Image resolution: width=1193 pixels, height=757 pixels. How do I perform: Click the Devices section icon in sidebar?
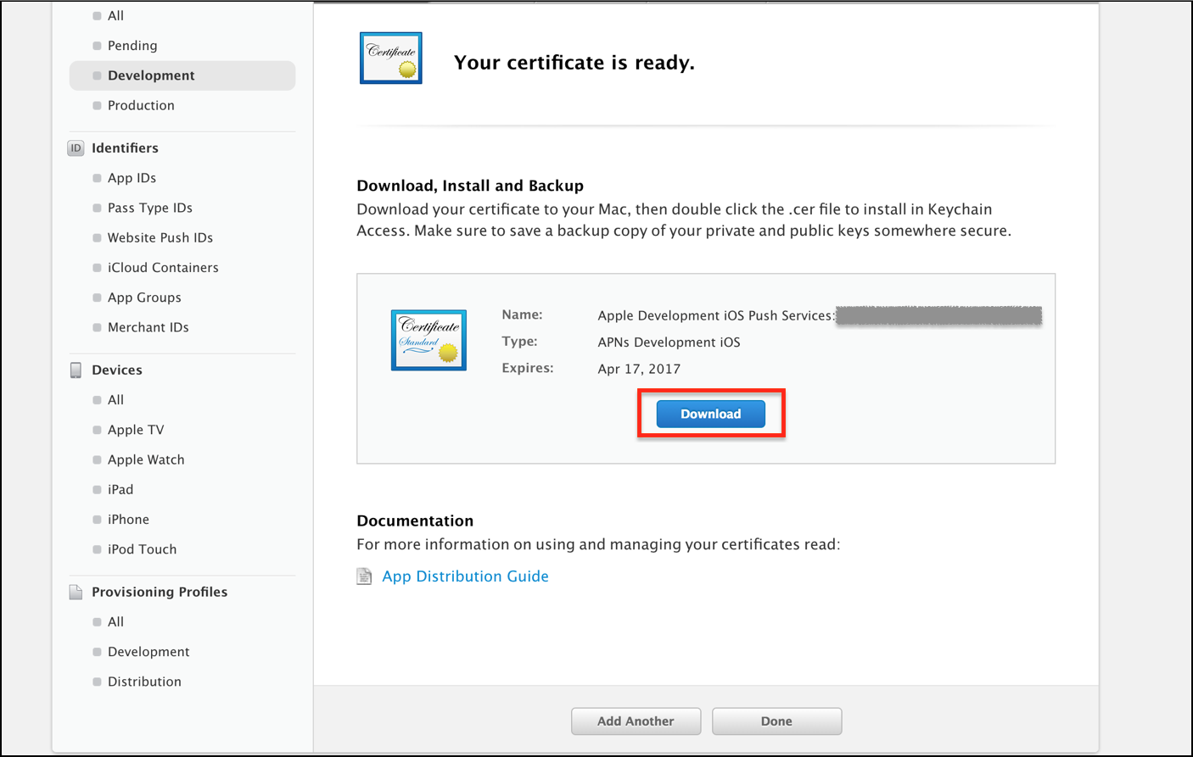click(76, 370)
